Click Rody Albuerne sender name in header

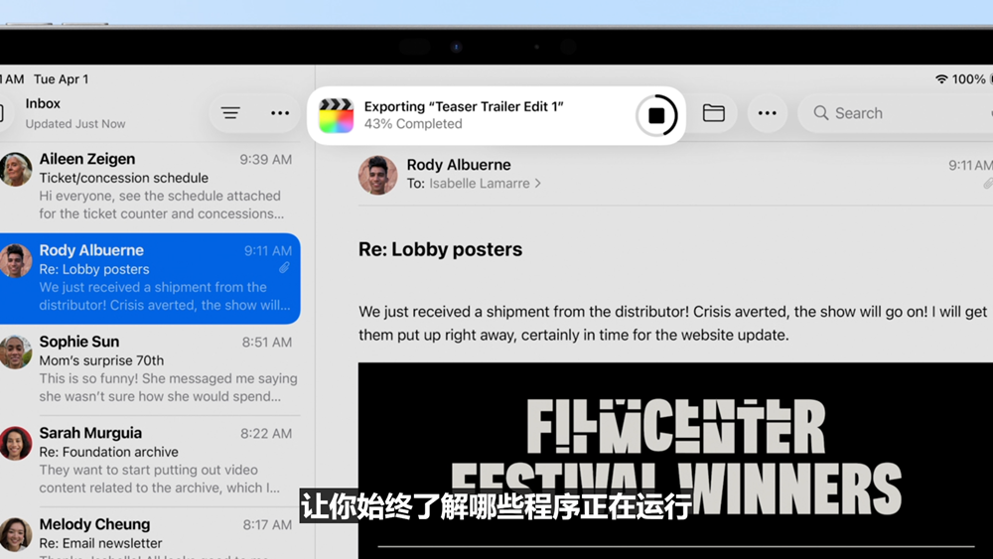coord(459,165)
